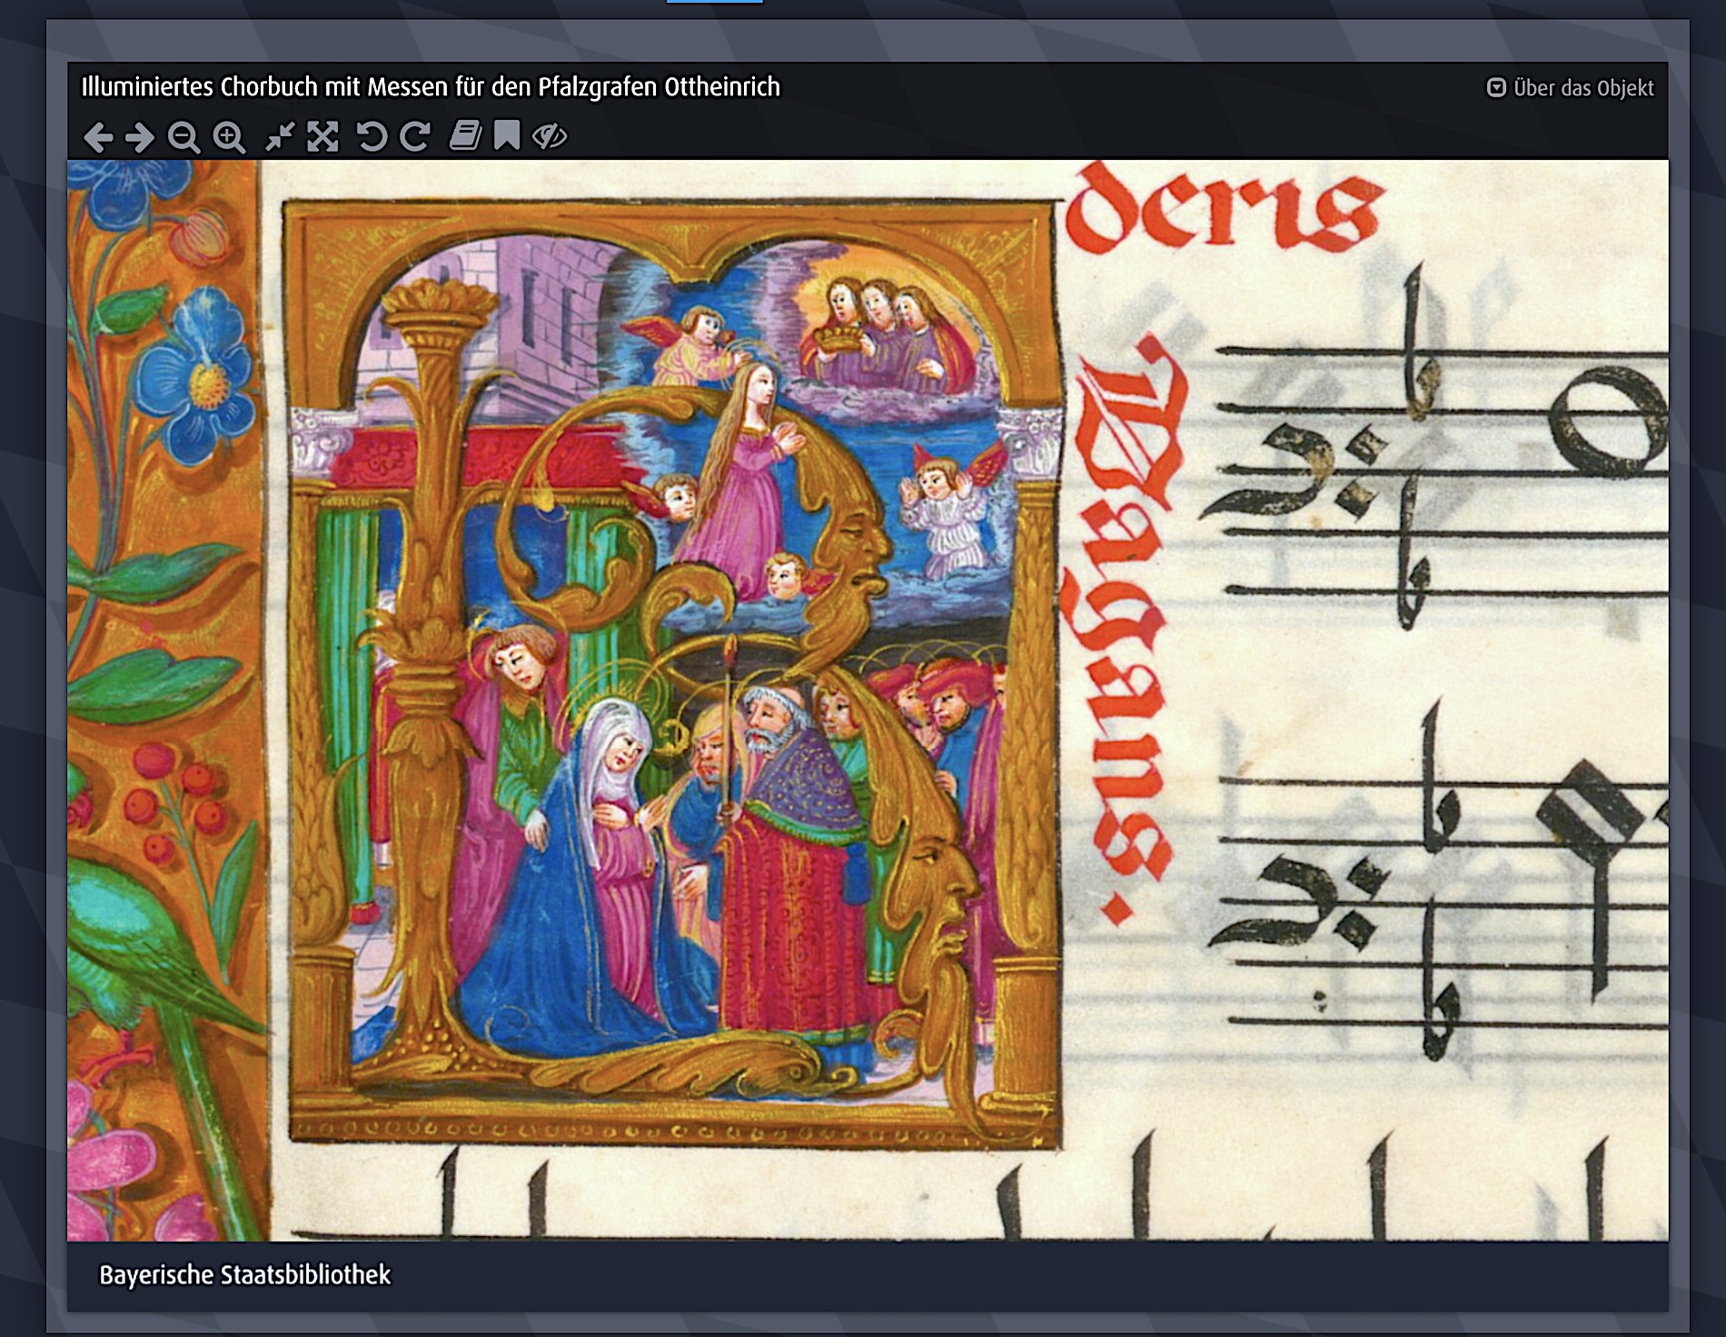Zoom out with the minus magnifier

(x=184, y=137)
